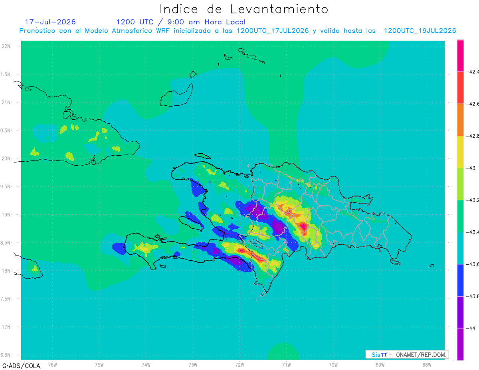Select the "75W" longitude label

[x=99, y=364]
